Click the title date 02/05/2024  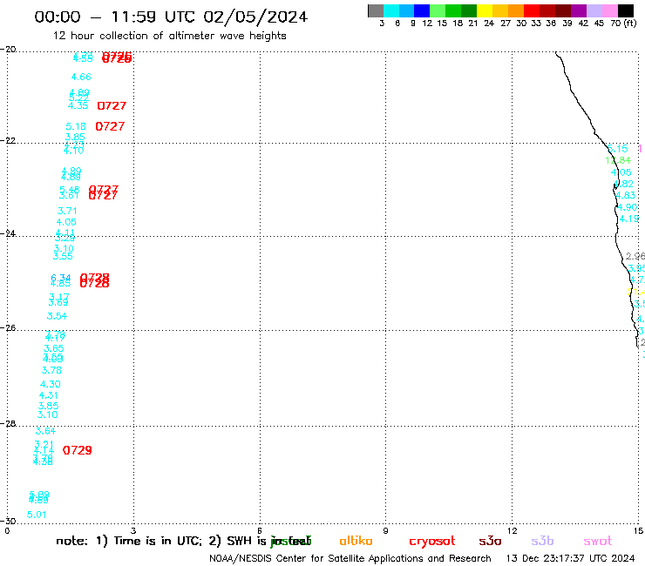(255, 17)
